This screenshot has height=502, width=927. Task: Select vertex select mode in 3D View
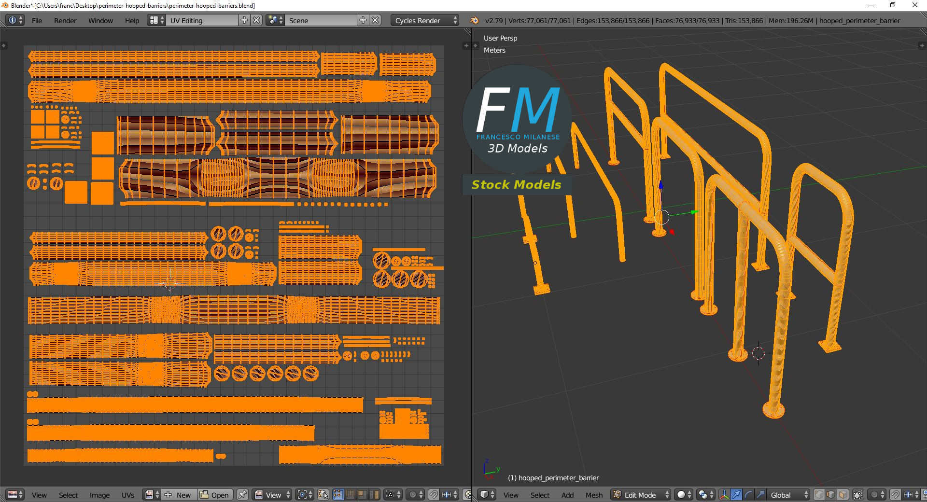coord(819,495)
